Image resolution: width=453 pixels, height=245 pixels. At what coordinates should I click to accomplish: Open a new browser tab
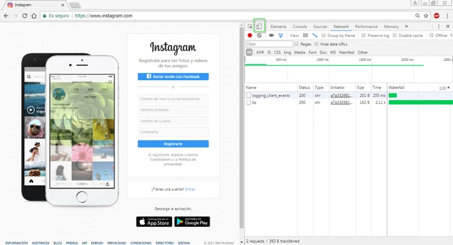75,5
